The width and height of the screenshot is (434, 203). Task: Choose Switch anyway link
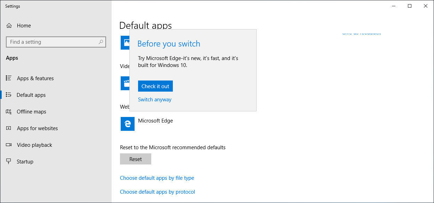pos(155,100)
